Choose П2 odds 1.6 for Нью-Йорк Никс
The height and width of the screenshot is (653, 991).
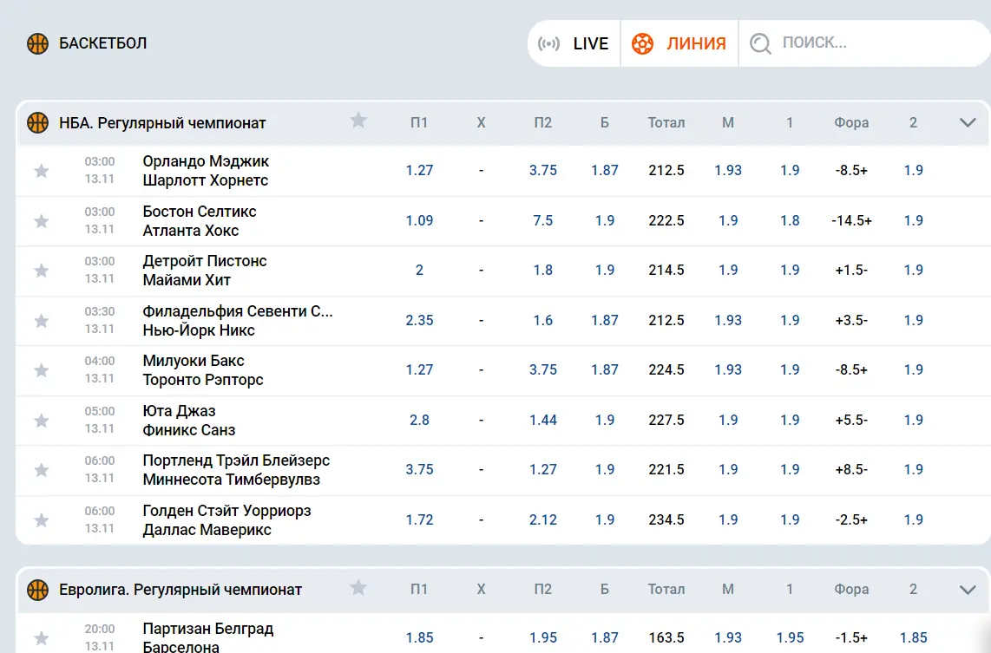tap(543, 320)
